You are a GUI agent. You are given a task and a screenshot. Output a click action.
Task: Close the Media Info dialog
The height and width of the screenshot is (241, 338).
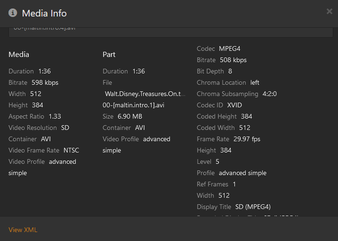tap(329, 11)
